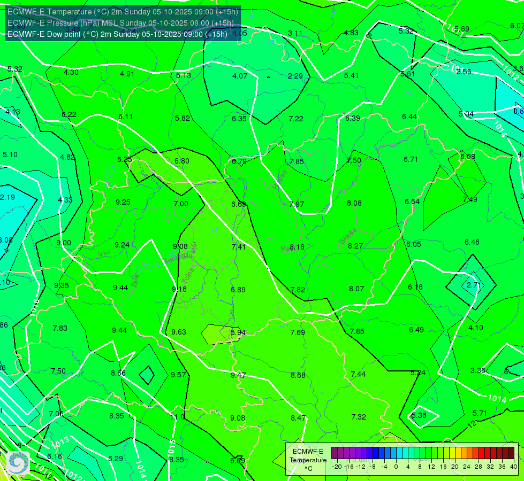Click the temperature value 7.44

pos(358,374)
